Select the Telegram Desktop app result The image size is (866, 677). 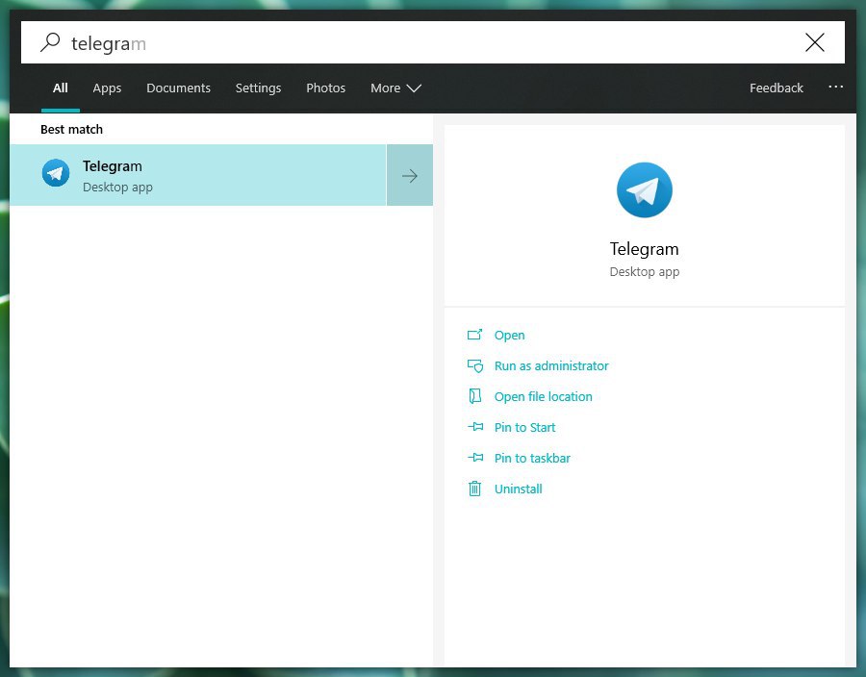click(x=197, y=175)
